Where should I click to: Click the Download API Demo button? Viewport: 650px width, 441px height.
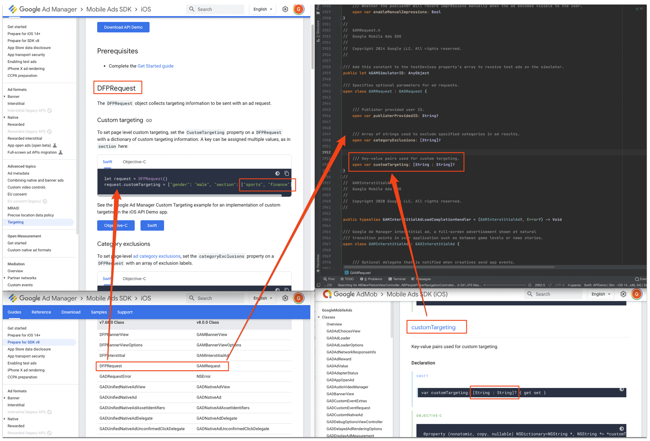point(123,27)
